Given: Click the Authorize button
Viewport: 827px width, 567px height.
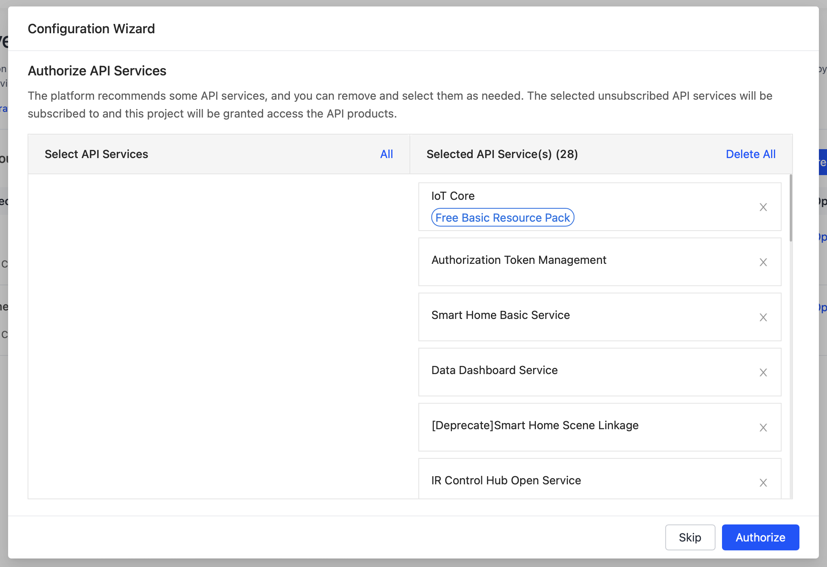Looking at the screenshot, I should click(761, 537).
